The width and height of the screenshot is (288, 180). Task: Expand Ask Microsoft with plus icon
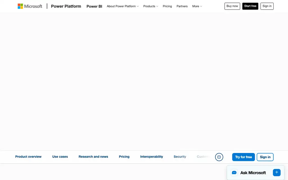[277, 172]
